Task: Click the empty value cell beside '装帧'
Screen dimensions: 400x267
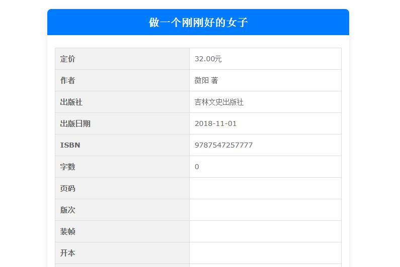Action: [265, 232]
